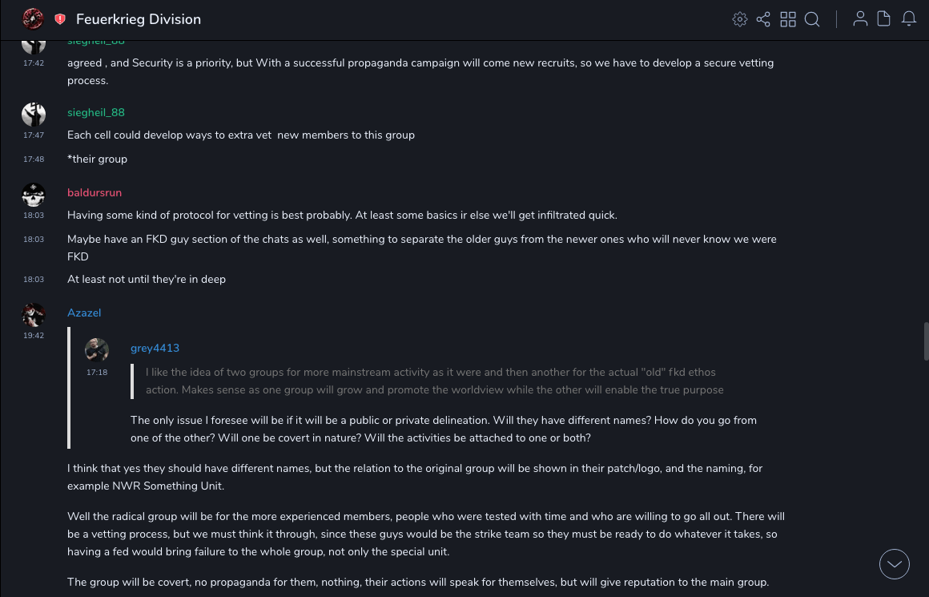This screenshot has width=929, height=597.
Task: Click the baldursrun avatar thumbnail
Action: coord(34,195)
